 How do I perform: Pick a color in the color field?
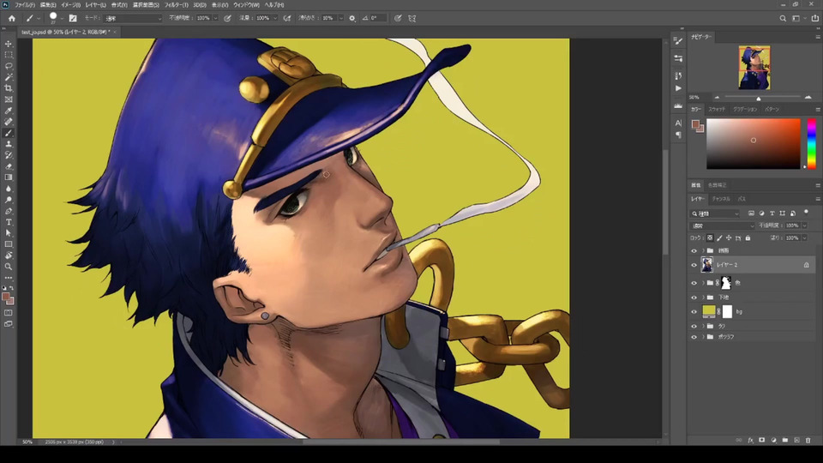coord(754,144)
